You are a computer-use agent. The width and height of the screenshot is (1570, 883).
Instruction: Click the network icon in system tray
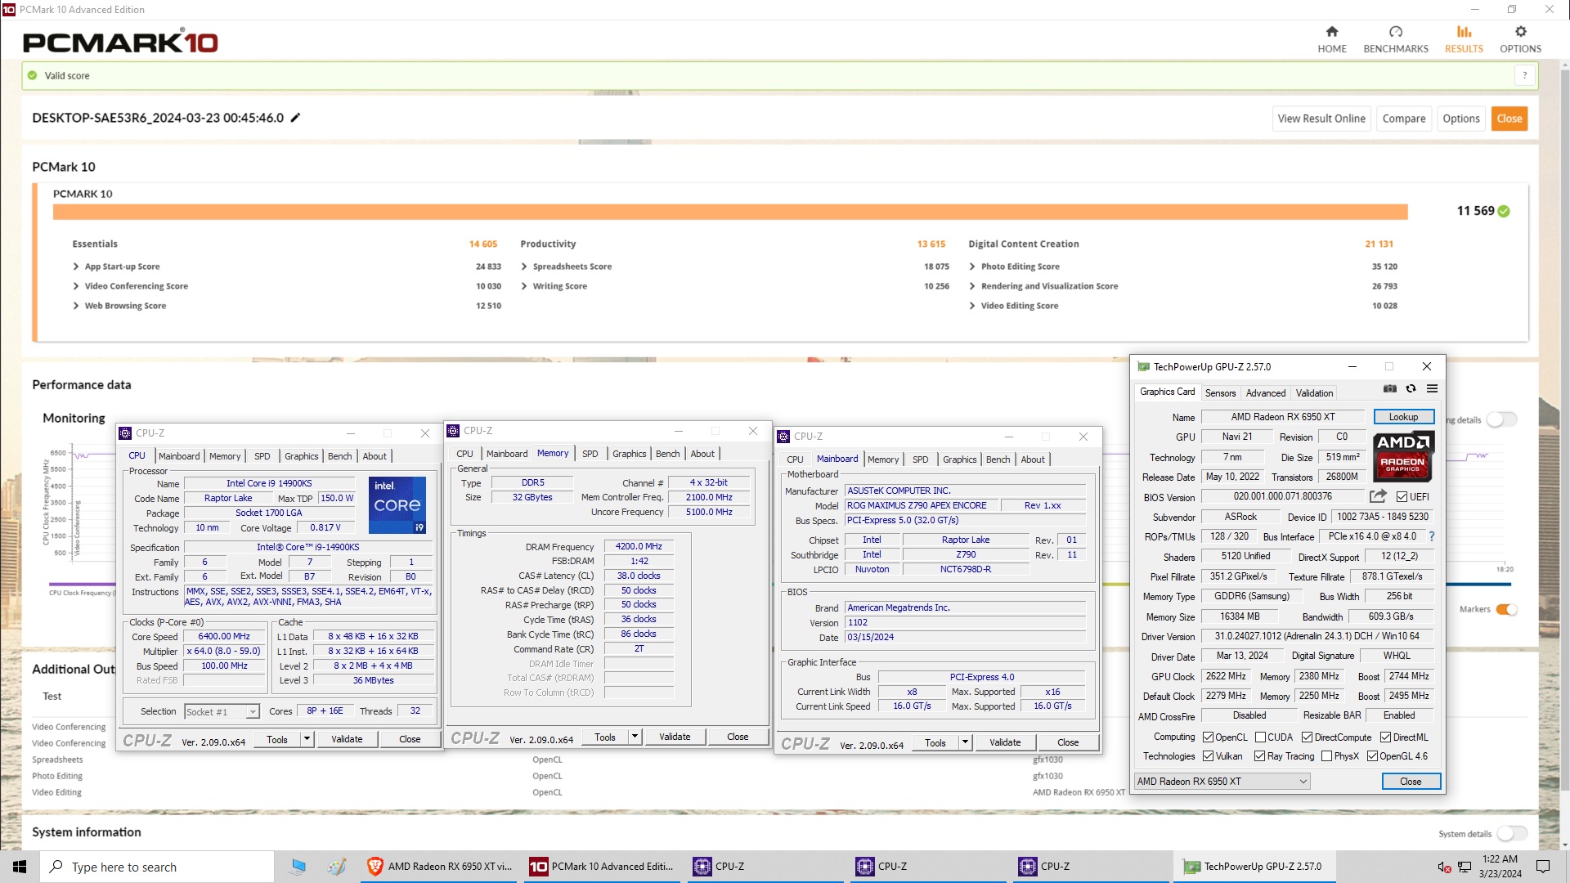[x=1465, y=867]
